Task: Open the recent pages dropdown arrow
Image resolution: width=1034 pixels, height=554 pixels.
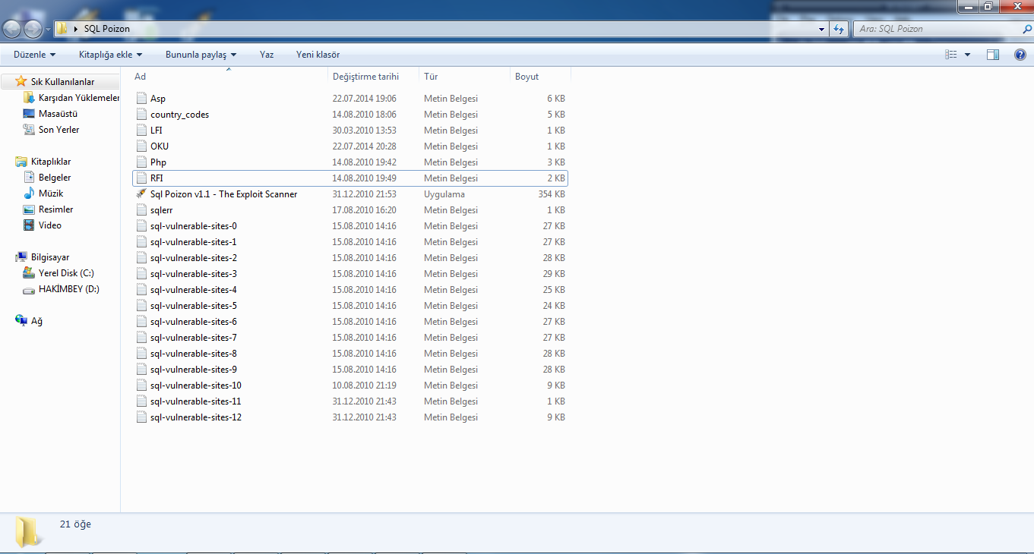Action: (x=49, y=30)
